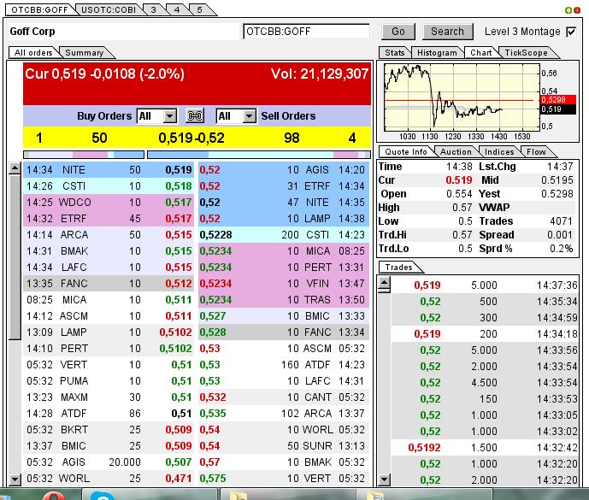589x500 pixels.
Task: Open the Stats tab
Action: click(x=394, y=53)
